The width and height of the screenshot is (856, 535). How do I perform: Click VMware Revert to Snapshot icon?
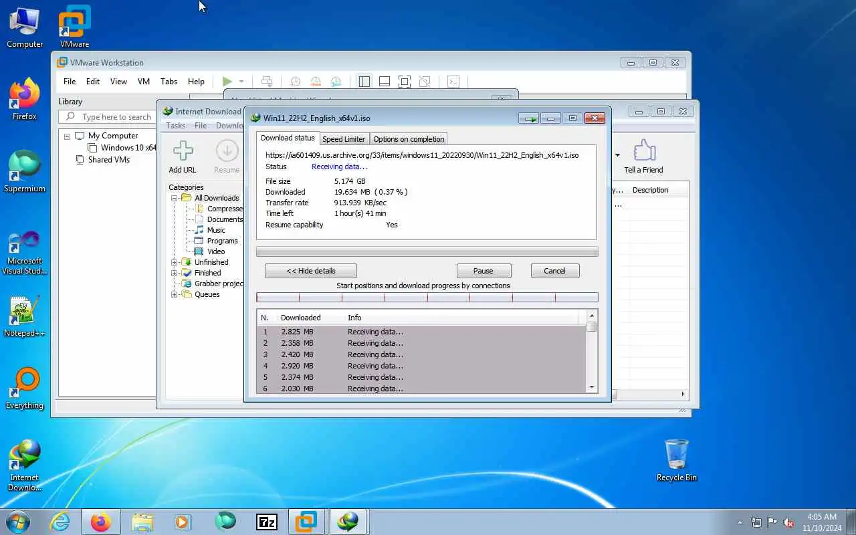click(316, 82)
